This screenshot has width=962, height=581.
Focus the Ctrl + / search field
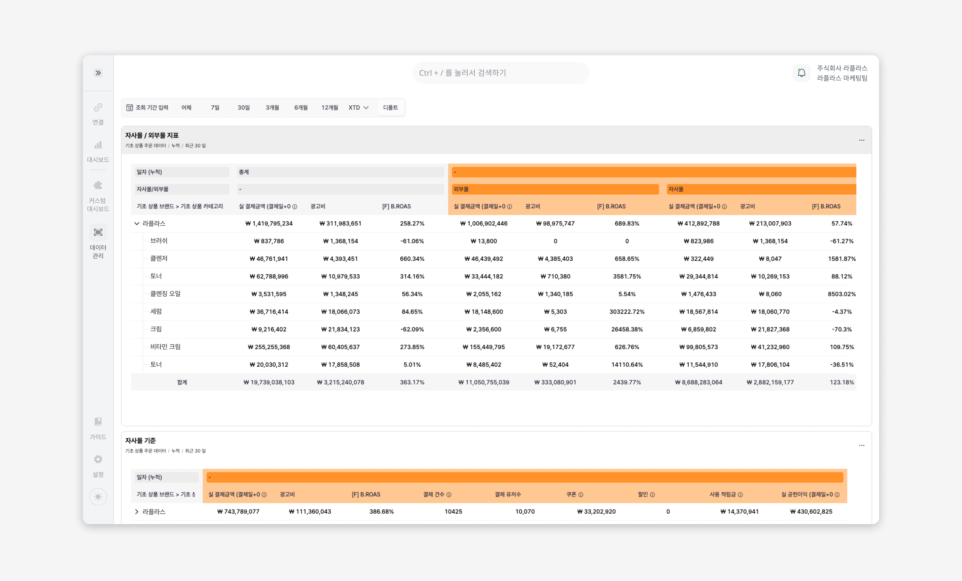point(501,73)
